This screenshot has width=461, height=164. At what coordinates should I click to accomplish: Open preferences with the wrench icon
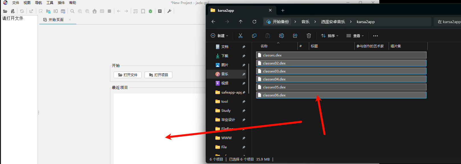(169, 11)
